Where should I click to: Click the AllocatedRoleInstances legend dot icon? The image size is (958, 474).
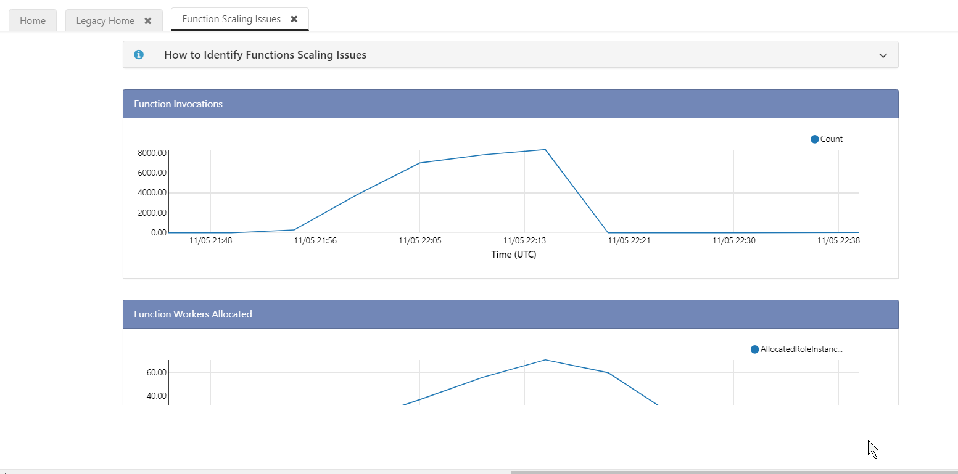click(754, 349)
